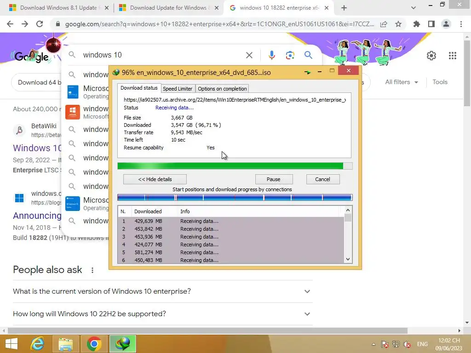Open the taskbar clock and date
The height and width of the screenshot is (353, 471).
(449, 344)
